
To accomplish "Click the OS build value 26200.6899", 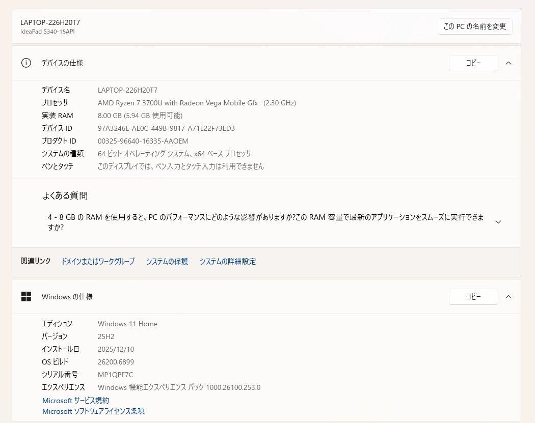I will [116, 362].
